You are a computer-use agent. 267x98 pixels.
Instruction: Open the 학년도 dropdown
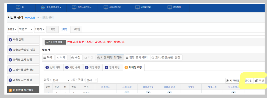click(x=26, y=29)
